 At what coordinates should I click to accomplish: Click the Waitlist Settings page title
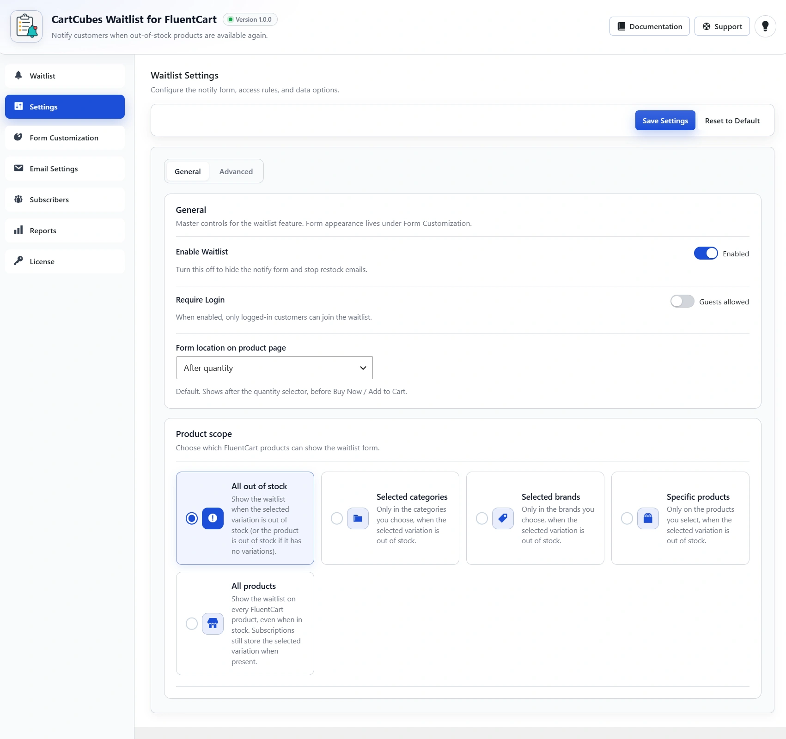click(x=184, y=75)
